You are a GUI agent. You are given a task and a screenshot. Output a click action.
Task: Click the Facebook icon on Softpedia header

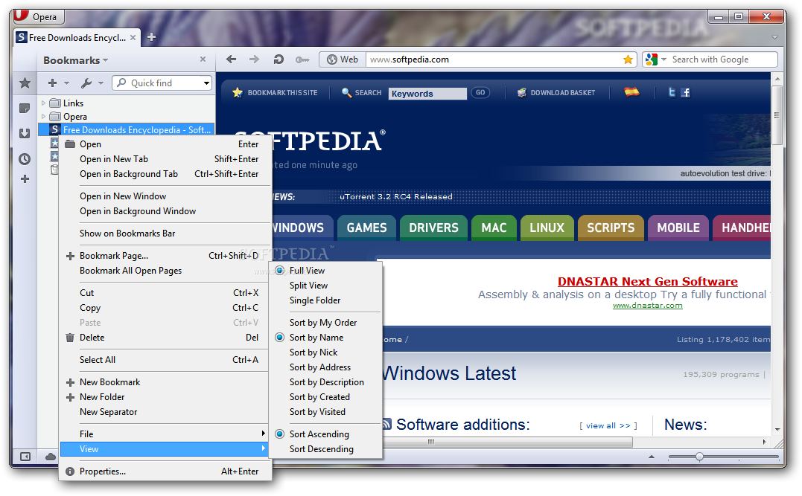click(686, 92)
